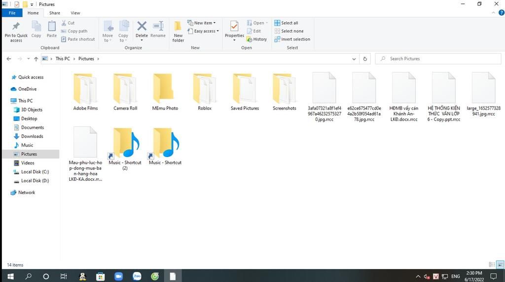505x282 pixels.
Task: Refresh the Pictures folder
Action: [x=365, y=59]
